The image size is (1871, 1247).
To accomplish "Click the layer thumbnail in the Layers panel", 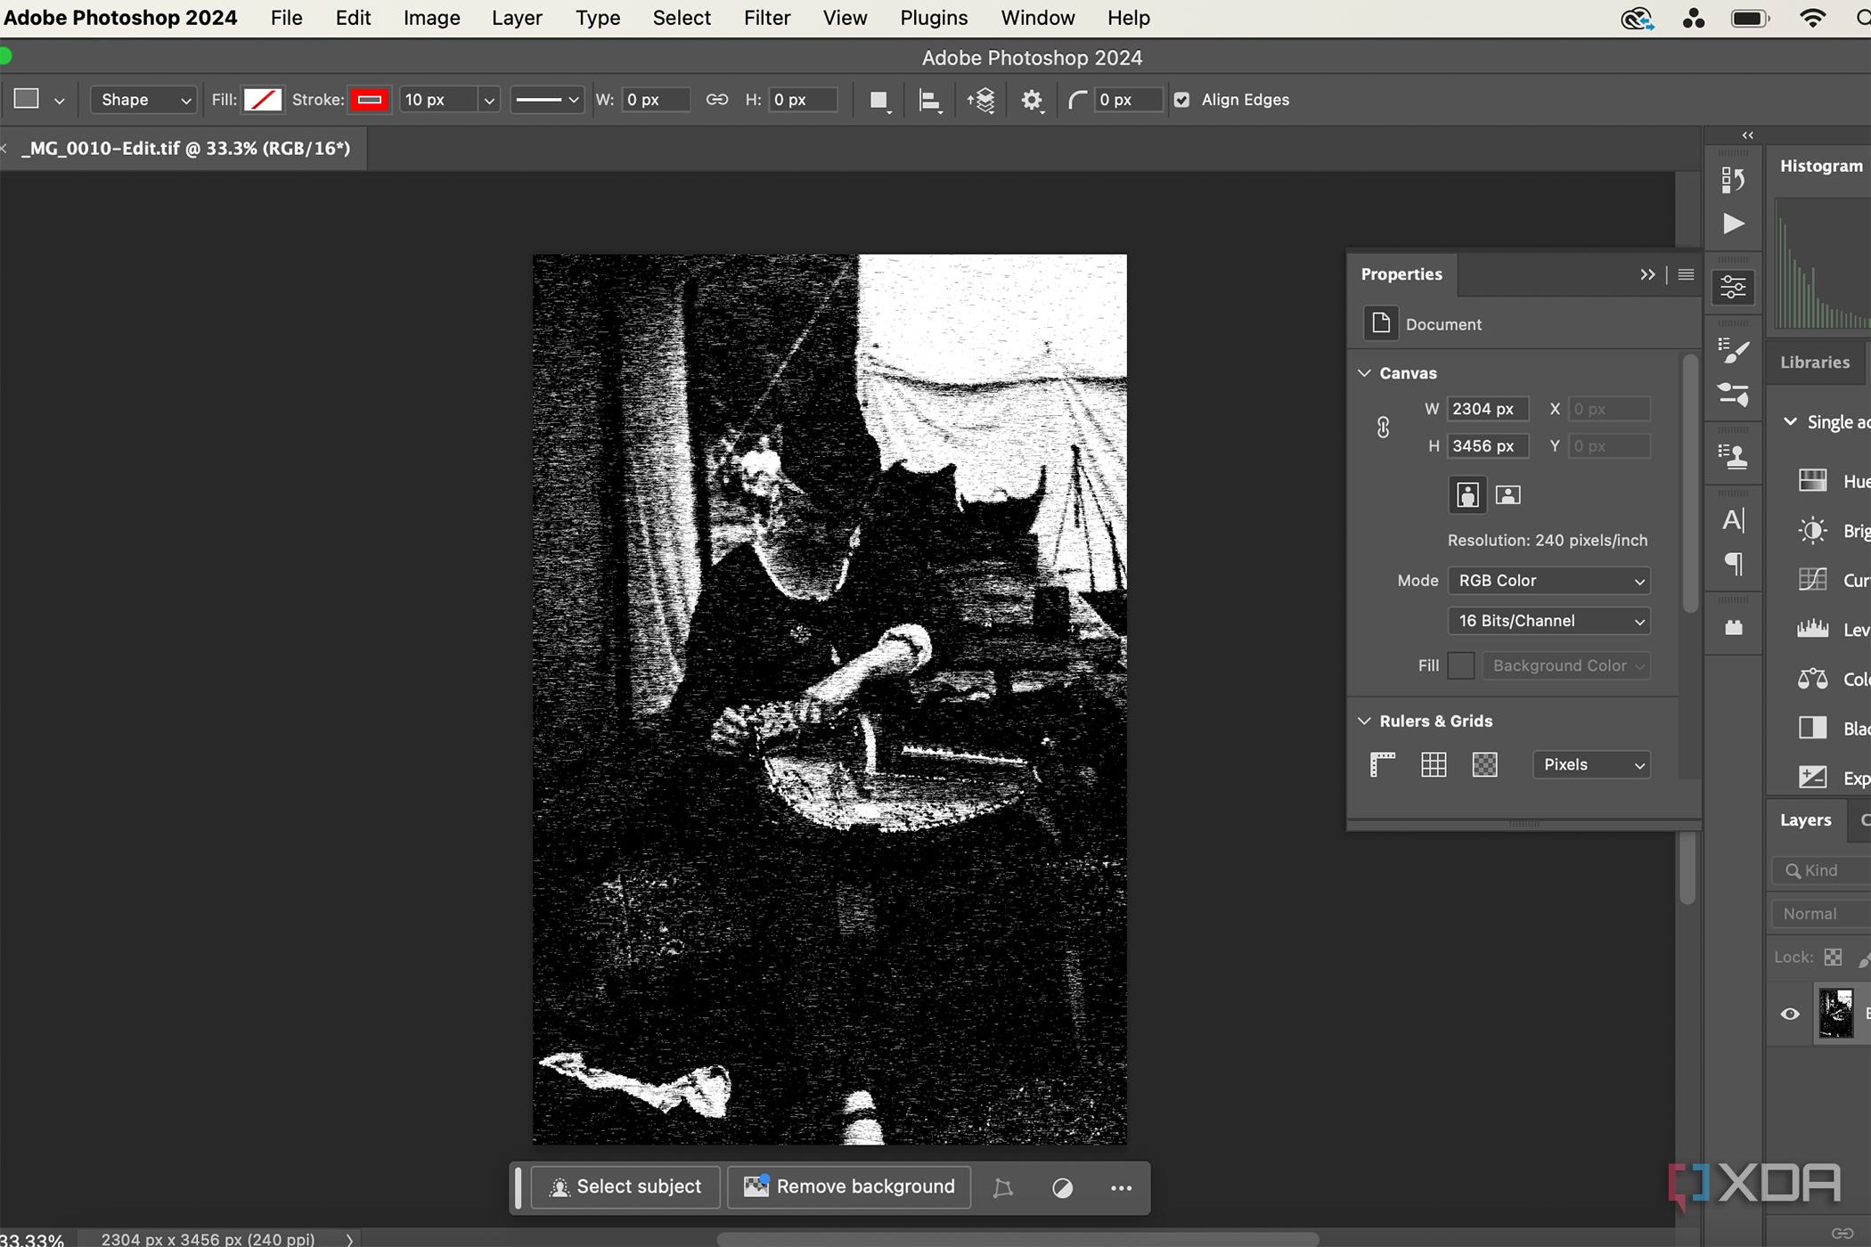I will [x=1835, y=1014].
